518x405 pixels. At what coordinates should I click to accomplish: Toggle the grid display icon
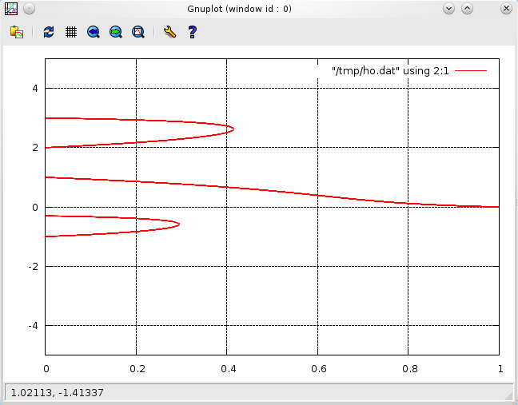[x=71, y=32]
